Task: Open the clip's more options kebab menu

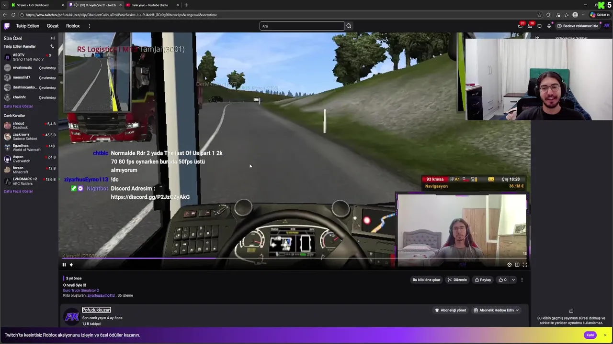Action: [x=522, y=280]
